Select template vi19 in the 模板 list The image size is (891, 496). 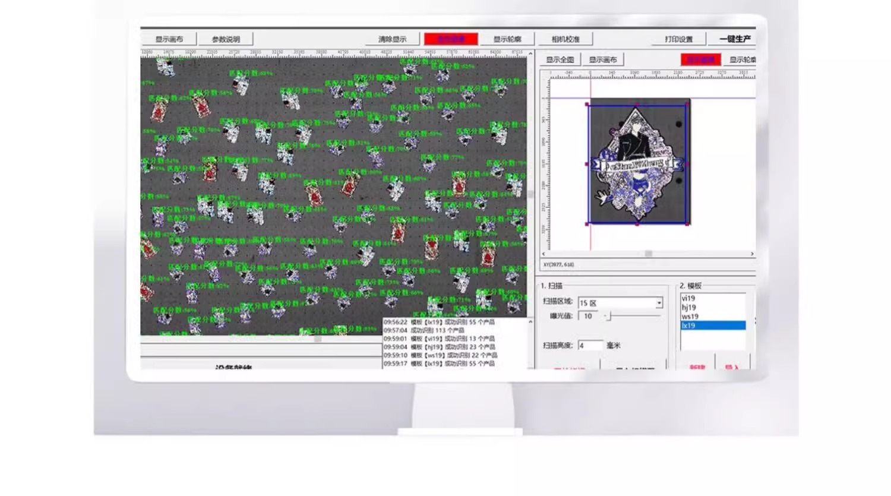713,298
